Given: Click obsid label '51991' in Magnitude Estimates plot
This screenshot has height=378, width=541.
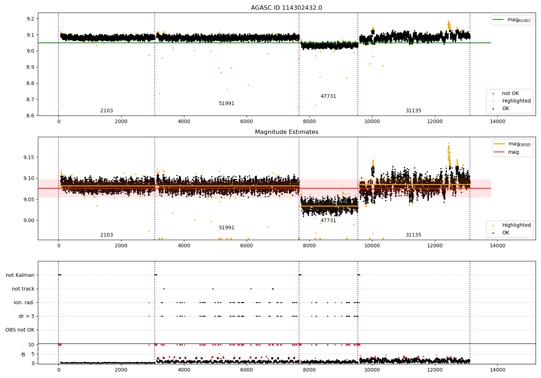Looking at the screenshot, I should point(226,228).
